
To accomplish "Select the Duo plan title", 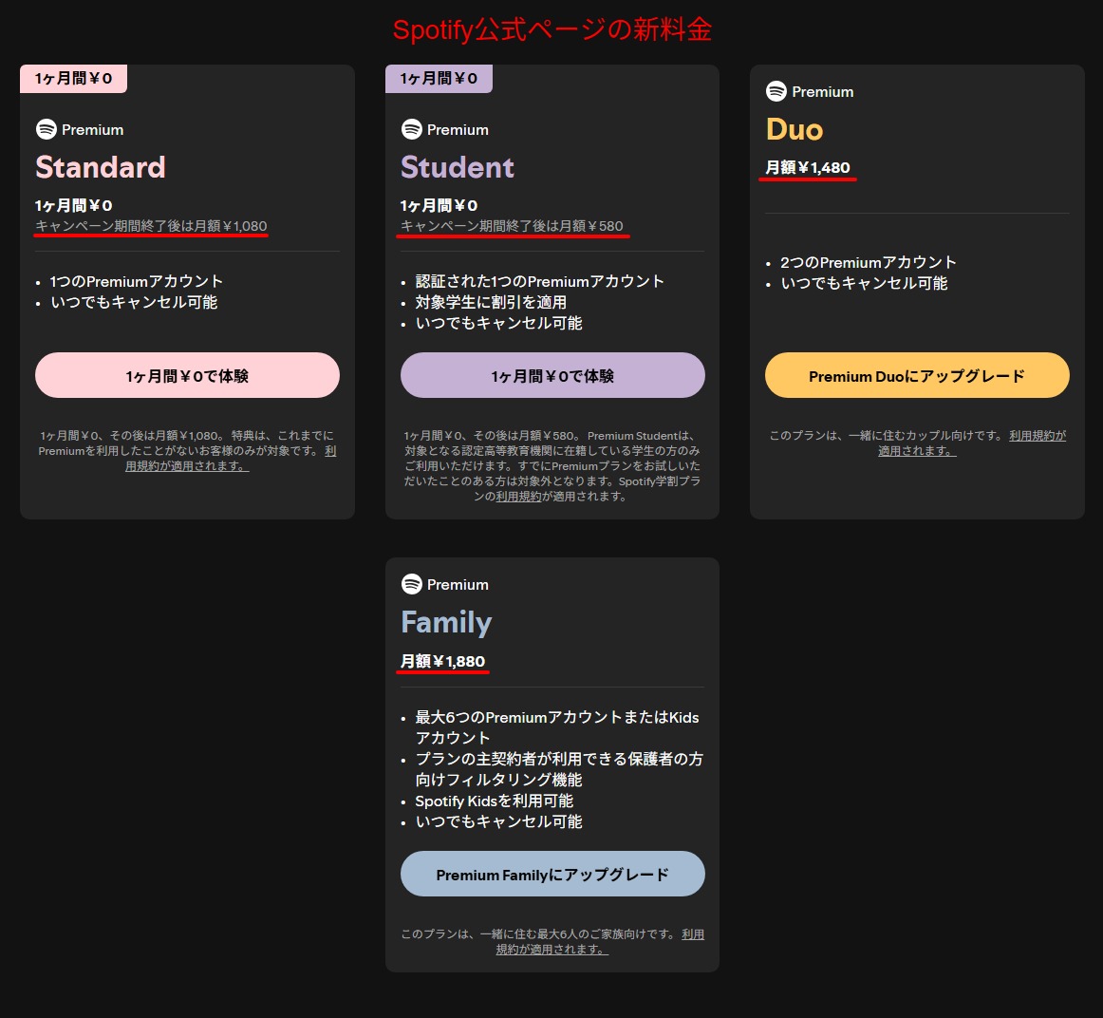I will click(x=795, y=129).
